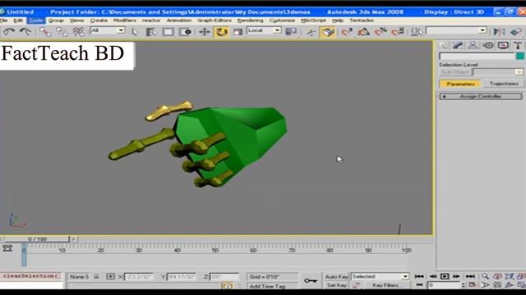This screenshot has width=526, height=295.
Task: Click the Trajectories button
Action: click(503, 84)
